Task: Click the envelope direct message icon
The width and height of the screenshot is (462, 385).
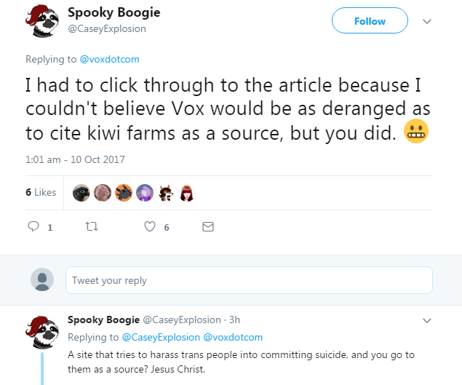Action: pos(208,226)
